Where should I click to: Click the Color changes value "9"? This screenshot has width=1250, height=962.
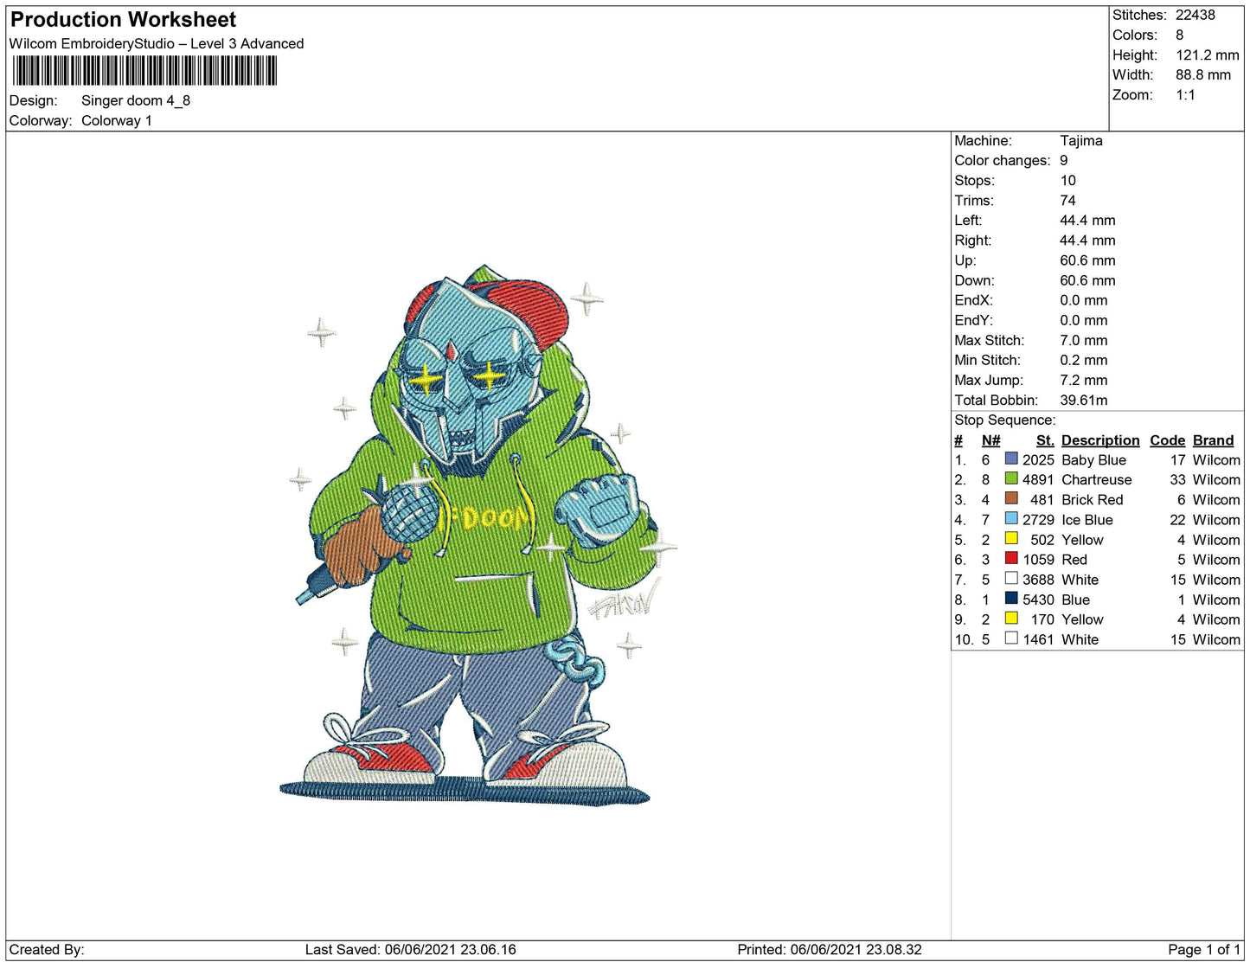click(1064, 160)
